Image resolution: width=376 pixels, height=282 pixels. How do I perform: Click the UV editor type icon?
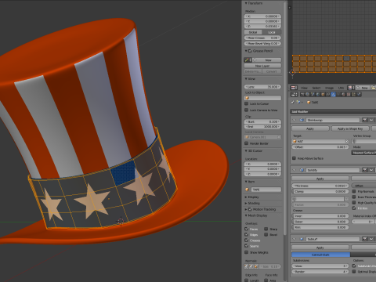coord(294,88)
